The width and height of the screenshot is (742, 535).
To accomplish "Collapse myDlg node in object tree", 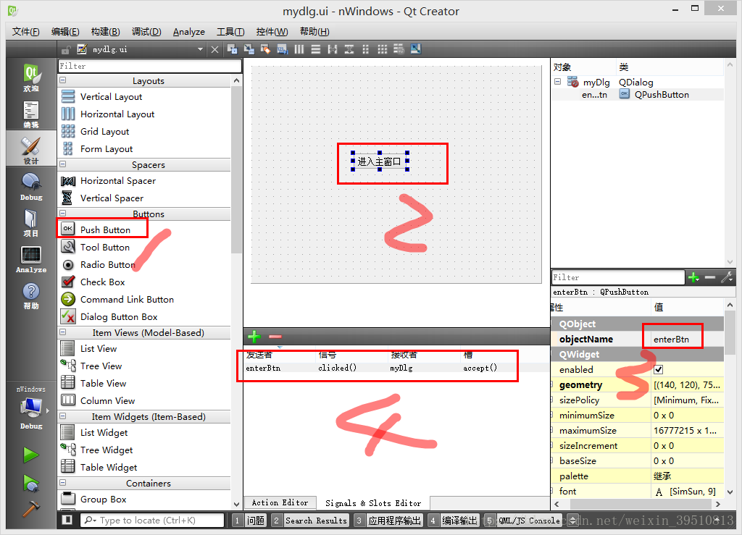I will click(558, 82).
